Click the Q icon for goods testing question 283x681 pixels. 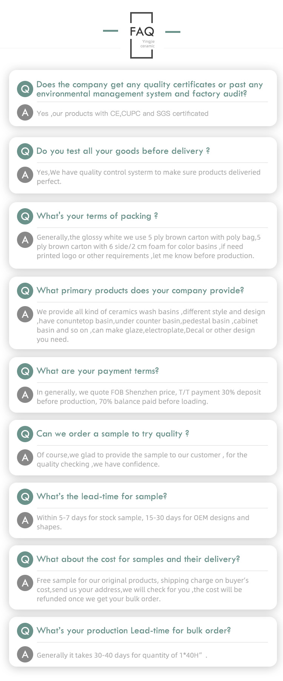(x=25, y=152)
